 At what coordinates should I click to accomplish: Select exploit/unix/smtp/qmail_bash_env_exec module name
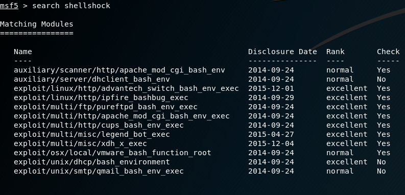click(99, 171)
